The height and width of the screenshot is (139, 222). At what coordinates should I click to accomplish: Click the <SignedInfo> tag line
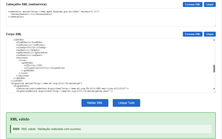click(x=21, y=86)
